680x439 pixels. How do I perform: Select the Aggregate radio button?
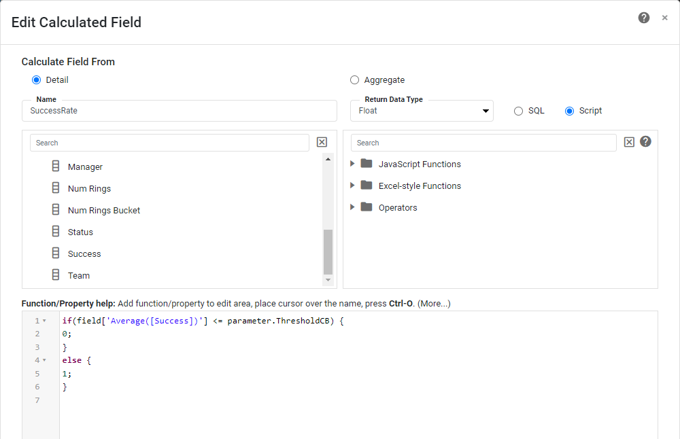(x=355, y=80)
